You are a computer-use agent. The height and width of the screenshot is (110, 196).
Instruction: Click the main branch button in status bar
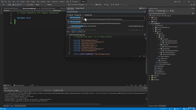(177, 109)
